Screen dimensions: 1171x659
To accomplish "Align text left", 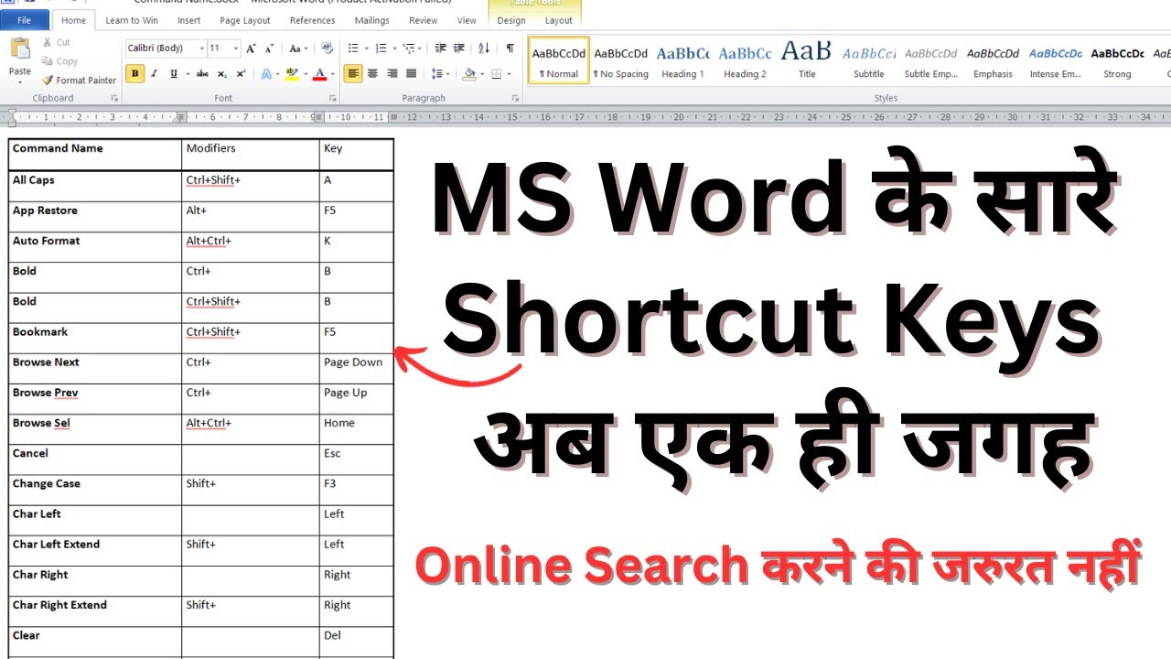I will pos(353,74).
